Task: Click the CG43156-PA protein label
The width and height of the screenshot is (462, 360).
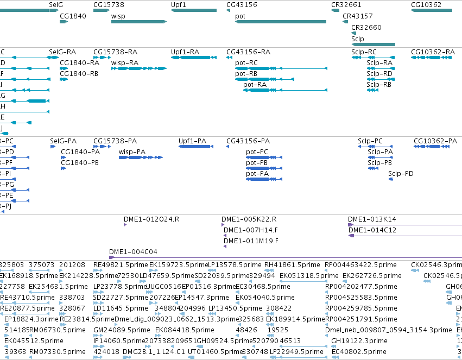Action: tap(248, 141)
